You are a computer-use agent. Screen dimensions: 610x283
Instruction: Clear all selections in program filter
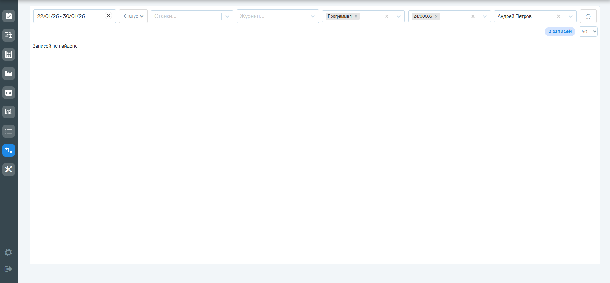387,16
